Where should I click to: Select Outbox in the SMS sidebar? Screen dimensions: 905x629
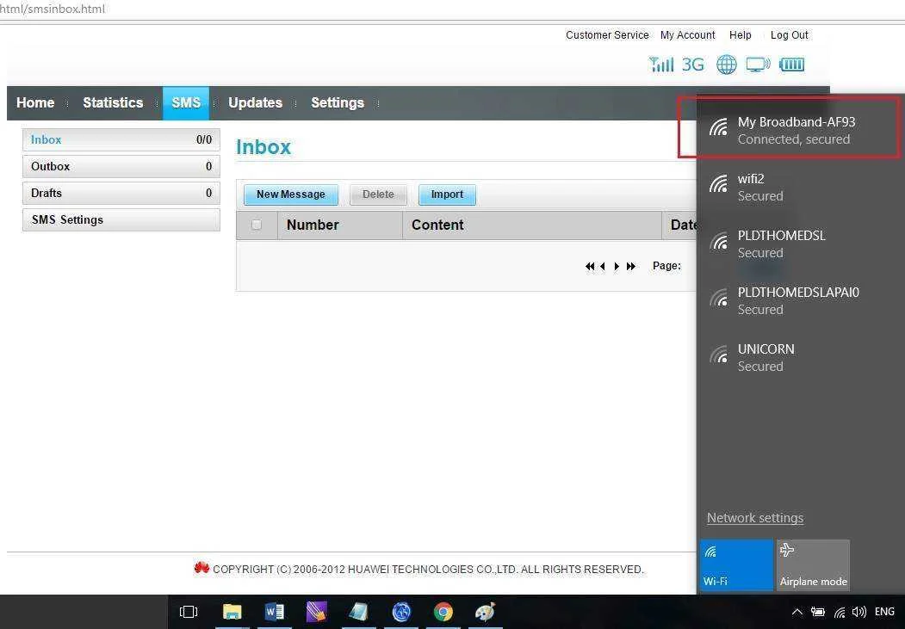tap(121, 166)
